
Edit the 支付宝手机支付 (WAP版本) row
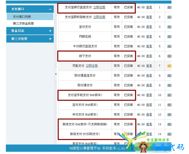point(169,95)
